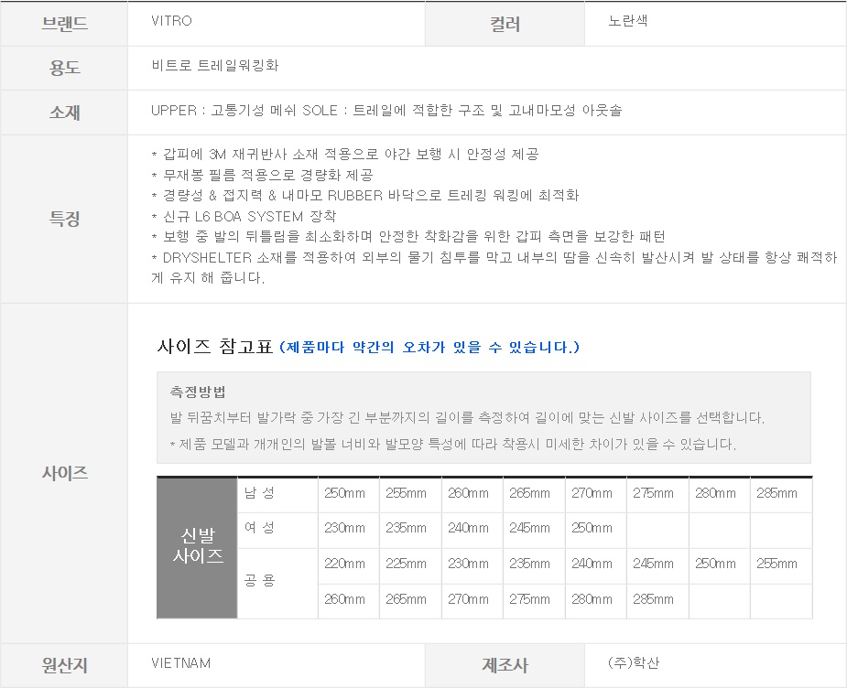Select the 신규 L6 BOA SYSTEM 장착 line
Viewport: 847px width, 688px height.
point(244,216)
